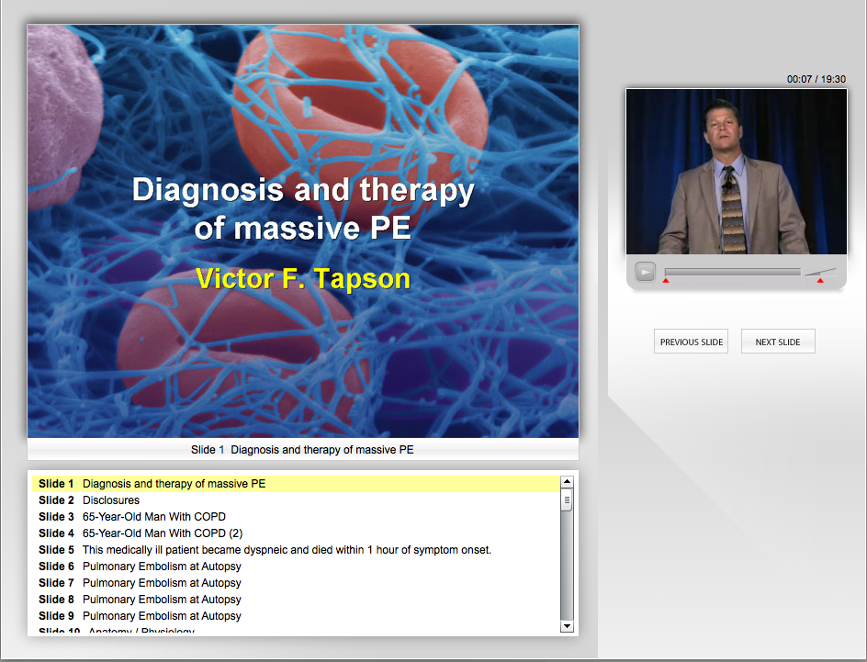Screen dimensions: 867x662
Task: Select Slide 1 Diagnosis and therapy entry
Action: click(174, 484)
